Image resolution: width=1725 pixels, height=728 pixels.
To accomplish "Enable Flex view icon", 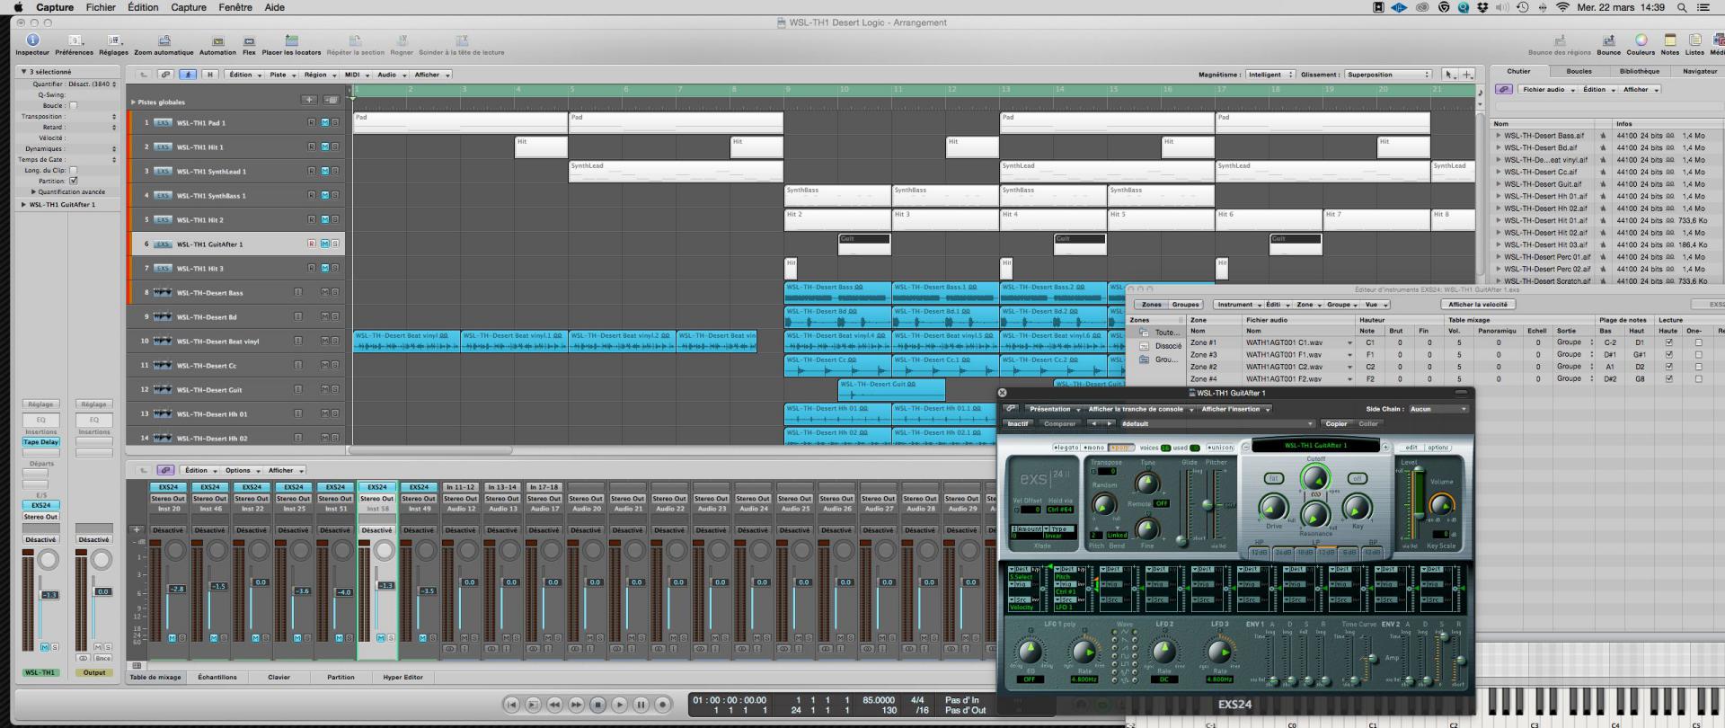I will (x=249, y=40).
